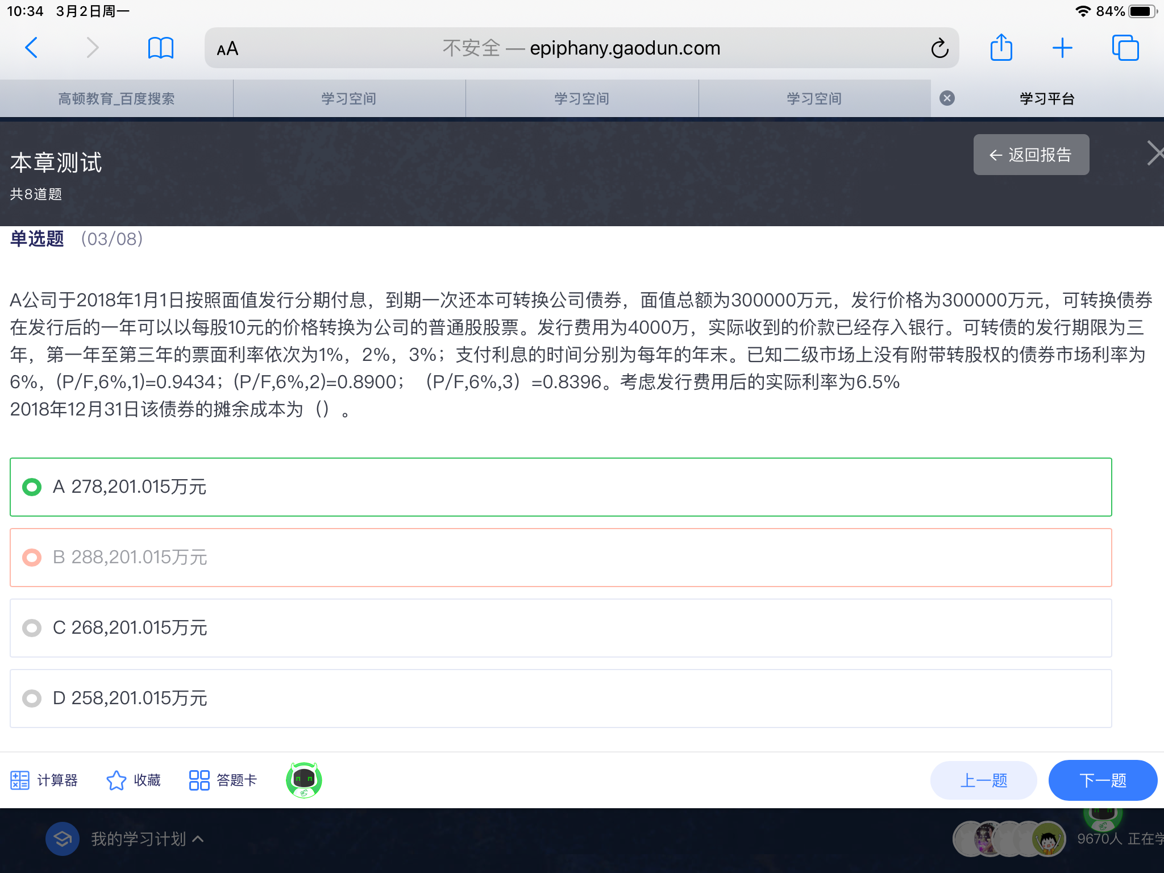The image size is (1164, 873).
Task: Switch to the first 学习空间 tab
Action: click(x=349, y=98)
